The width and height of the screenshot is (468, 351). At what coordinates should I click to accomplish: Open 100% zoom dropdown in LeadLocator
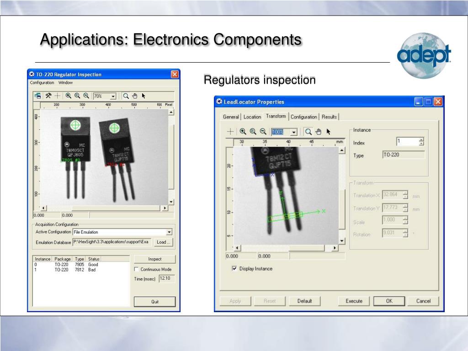tap(294, 132)
